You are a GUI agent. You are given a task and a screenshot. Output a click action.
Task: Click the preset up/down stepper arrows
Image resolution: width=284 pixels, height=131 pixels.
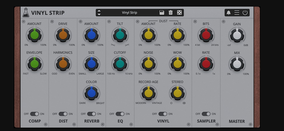[x=99, y=13]
